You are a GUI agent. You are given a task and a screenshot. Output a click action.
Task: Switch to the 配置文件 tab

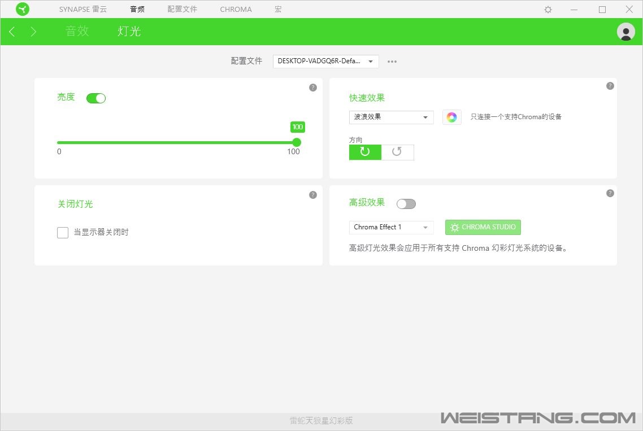183,9
